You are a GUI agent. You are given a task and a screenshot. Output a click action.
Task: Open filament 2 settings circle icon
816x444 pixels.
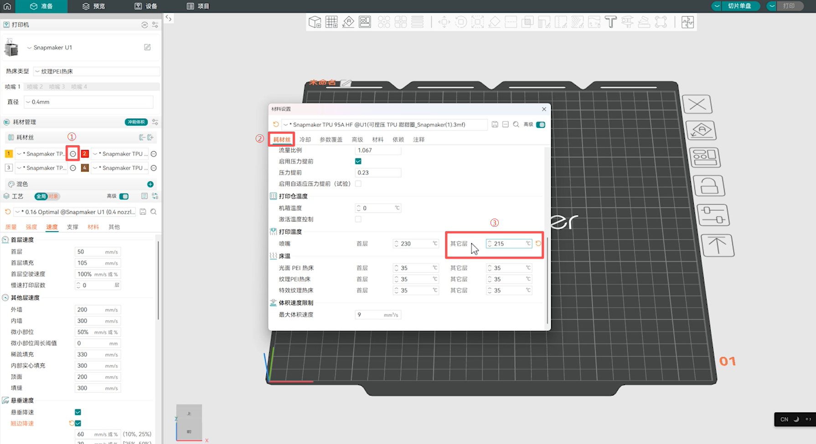coord(154,154)
